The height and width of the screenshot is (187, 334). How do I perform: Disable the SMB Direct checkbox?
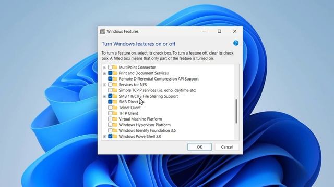point(110,102)
